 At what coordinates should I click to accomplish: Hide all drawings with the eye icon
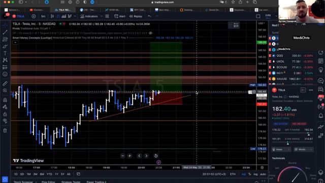[5, 121]
